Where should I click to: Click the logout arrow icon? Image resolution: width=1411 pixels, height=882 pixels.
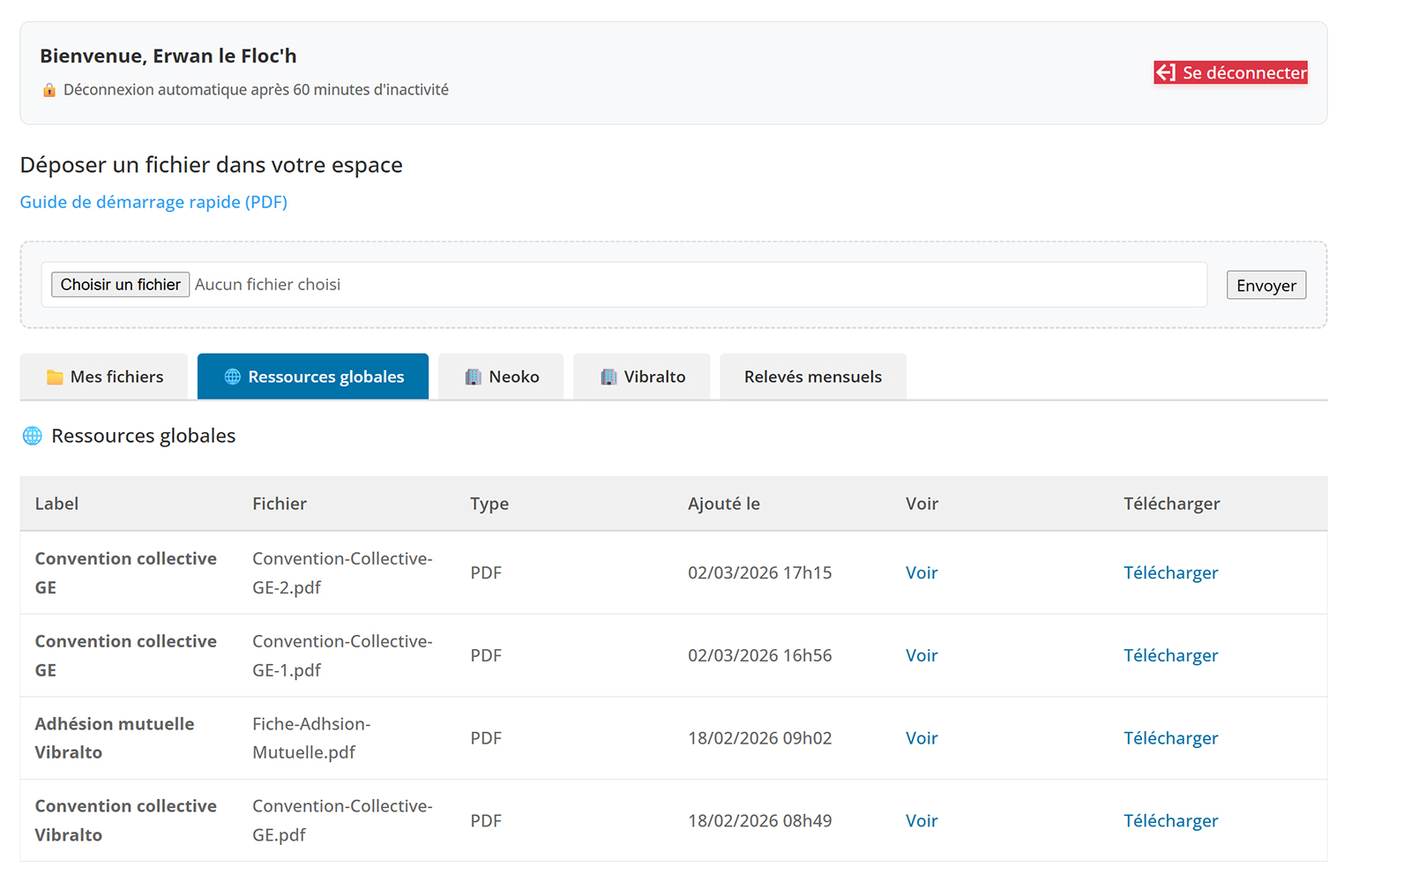[1166, 72]
